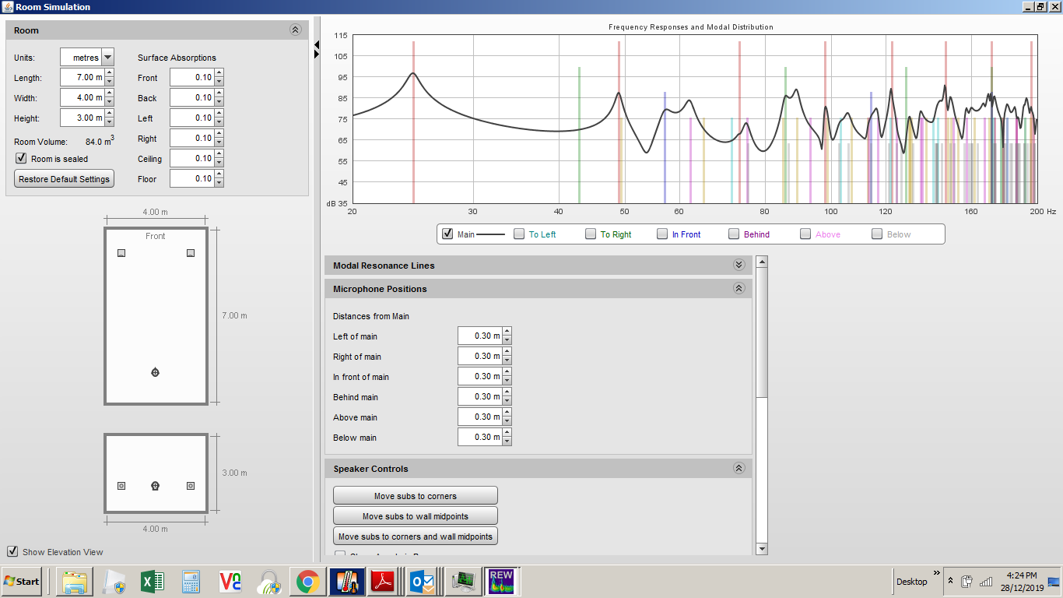The height and width of the screenshot is (598, 1063).
Task: Increase the room Length value
Action: [x=109, y=73]
